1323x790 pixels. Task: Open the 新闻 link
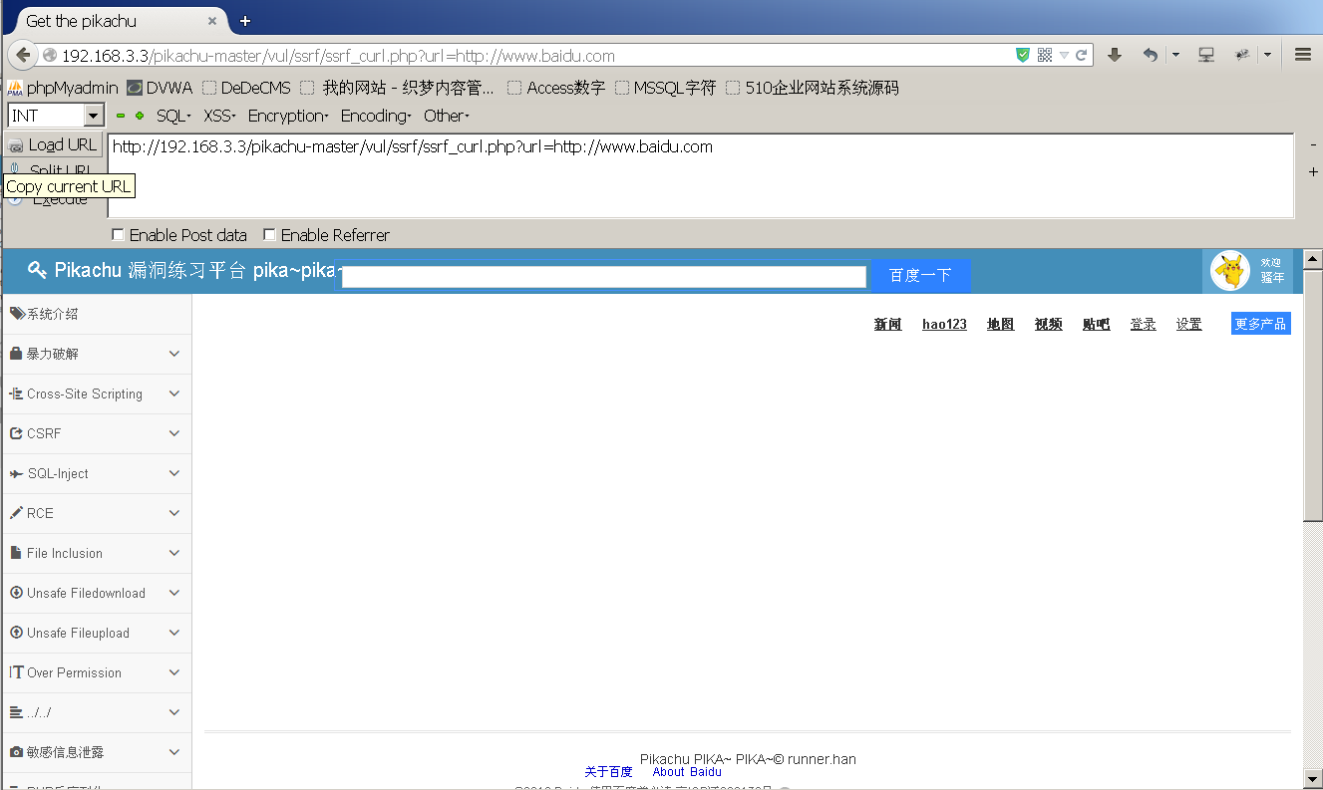tap(887, 324)
